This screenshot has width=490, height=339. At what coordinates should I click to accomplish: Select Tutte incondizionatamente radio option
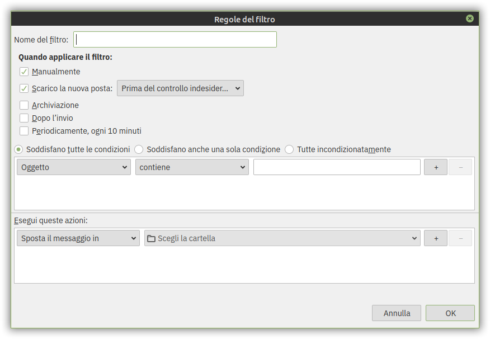(289, 149)
